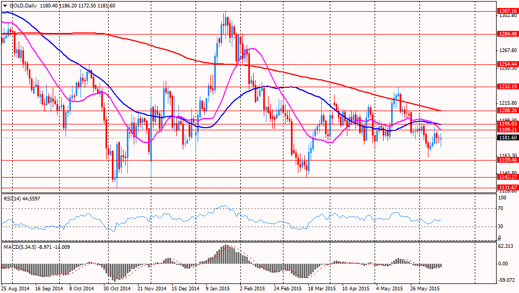Select the 1142.27 price level label
Screen dimensions: 519x293
click(x=508, y=177)
